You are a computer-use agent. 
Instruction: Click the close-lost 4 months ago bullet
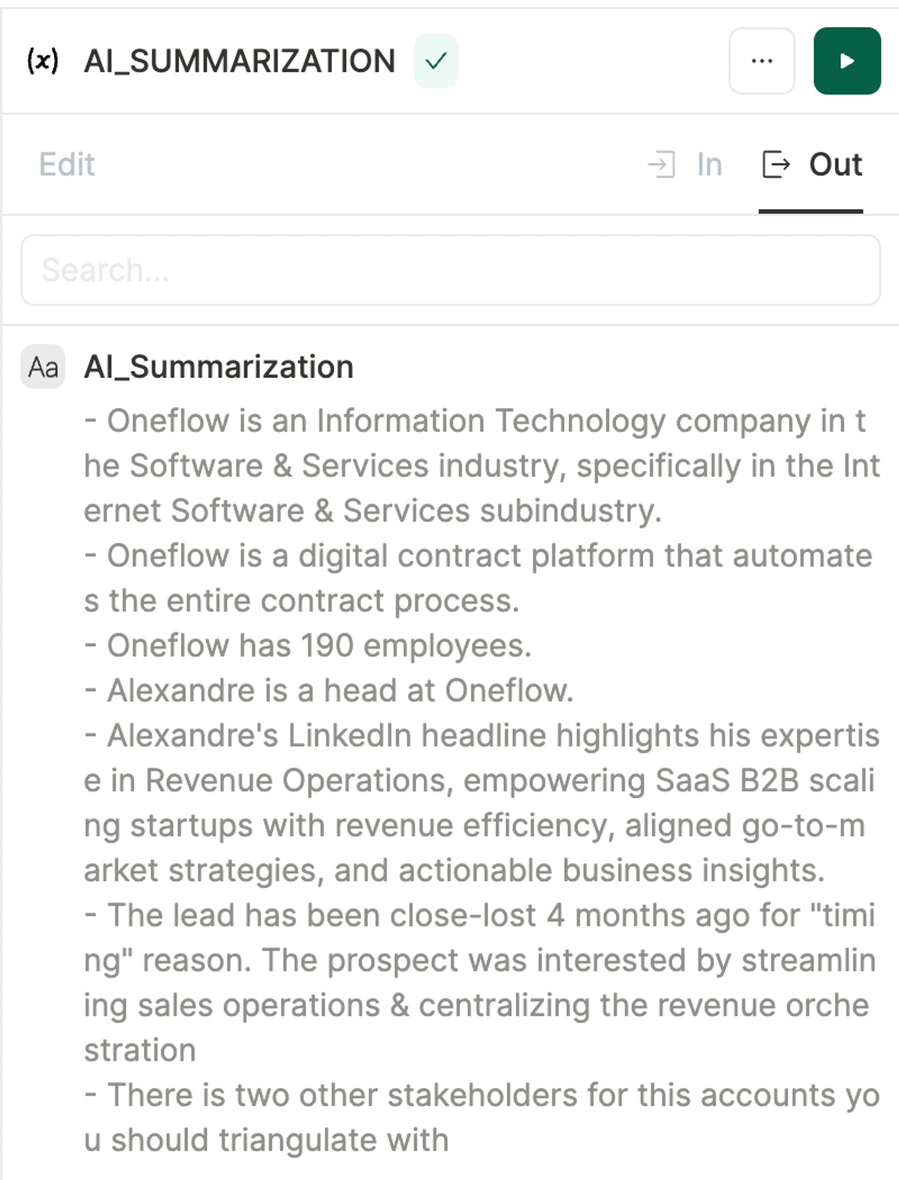[480, 983]
